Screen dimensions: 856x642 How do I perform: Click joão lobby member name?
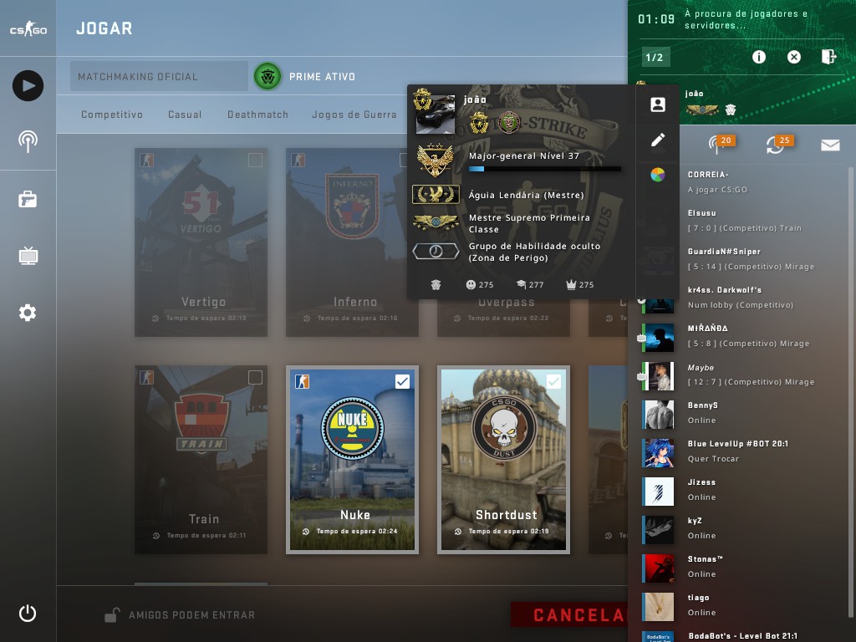coord(695,94)
